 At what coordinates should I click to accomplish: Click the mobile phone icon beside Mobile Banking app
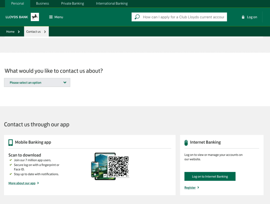pyautogui.click(x=11, y=142)
